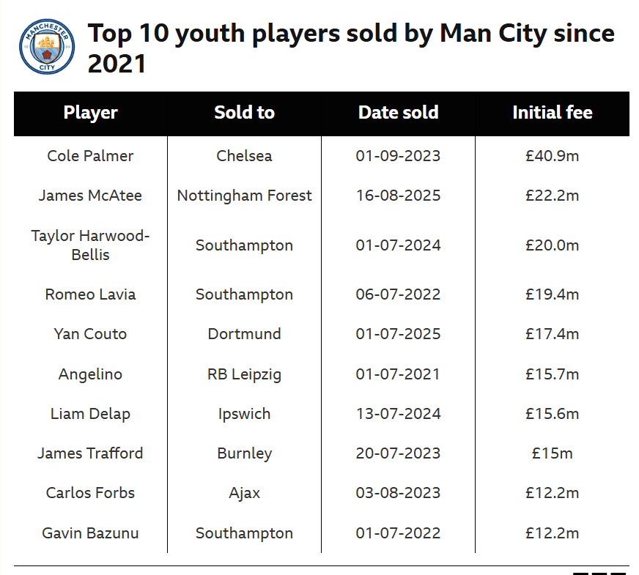This screenshot has height=575, width=639.
Task: Click the Initial fee column header
Action: [x=553, y=113]
